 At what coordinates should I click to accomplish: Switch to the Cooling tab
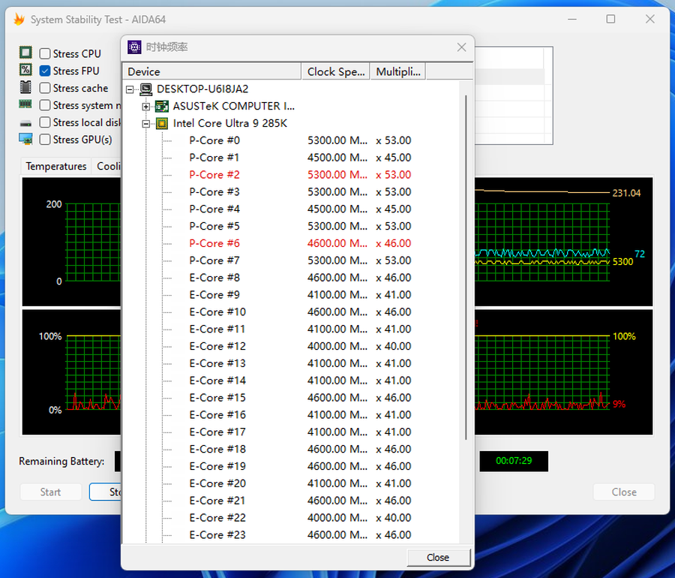[108, 166]
